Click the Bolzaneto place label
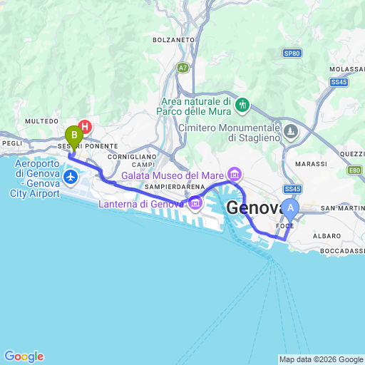Viewport: 365px width, 365px height. pyautogui.click(x=173, y=40)
